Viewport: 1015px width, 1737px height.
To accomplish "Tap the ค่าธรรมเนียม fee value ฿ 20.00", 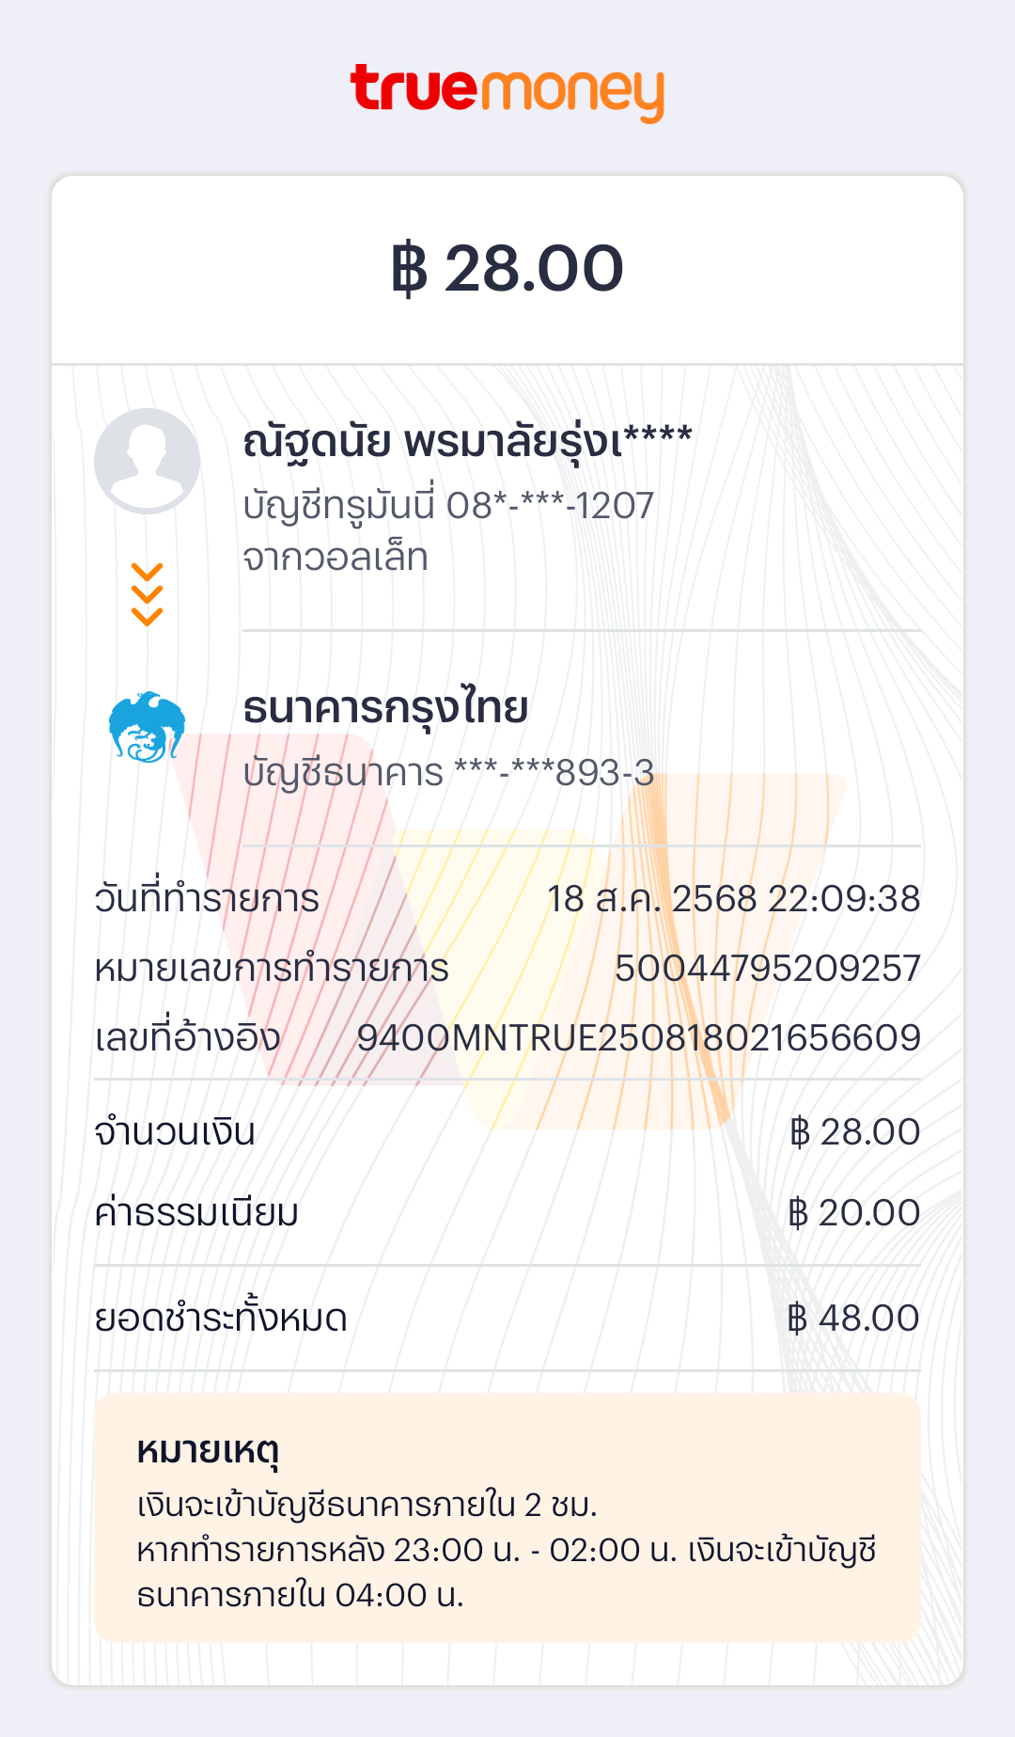I will [853, 1213].
